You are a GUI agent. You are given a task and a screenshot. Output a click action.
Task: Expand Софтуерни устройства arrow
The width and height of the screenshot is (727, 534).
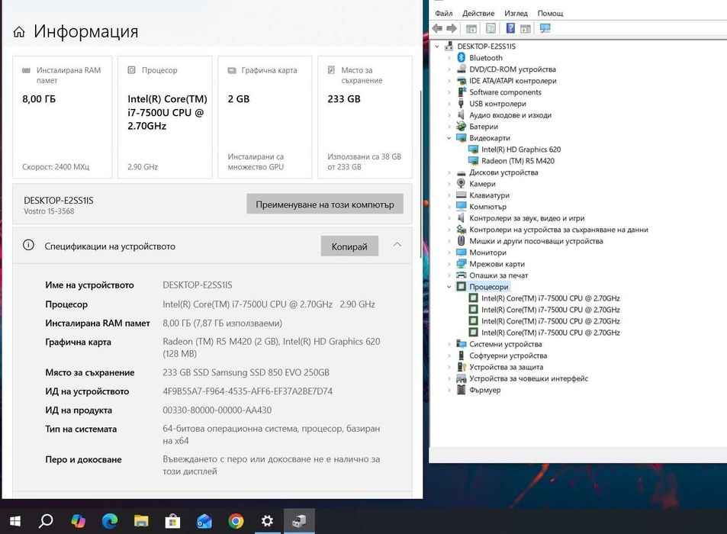click(x=449, y=355)
